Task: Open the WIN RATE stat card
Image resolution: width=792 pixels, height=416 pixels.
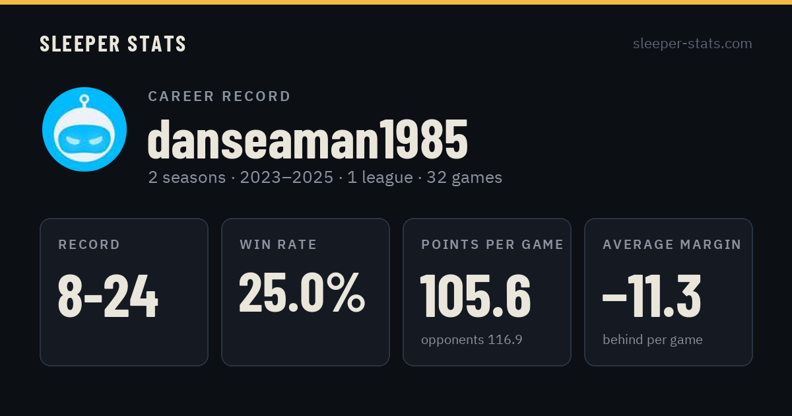Action: point(306,292)
